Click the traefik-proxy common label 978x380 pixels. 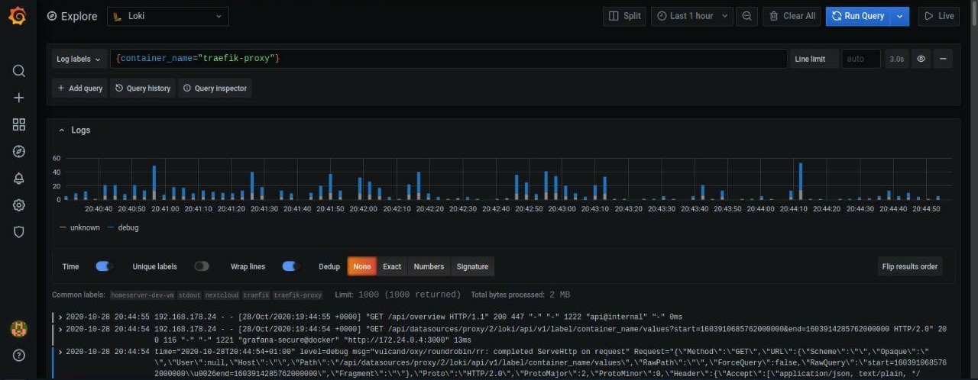[298, 295]
